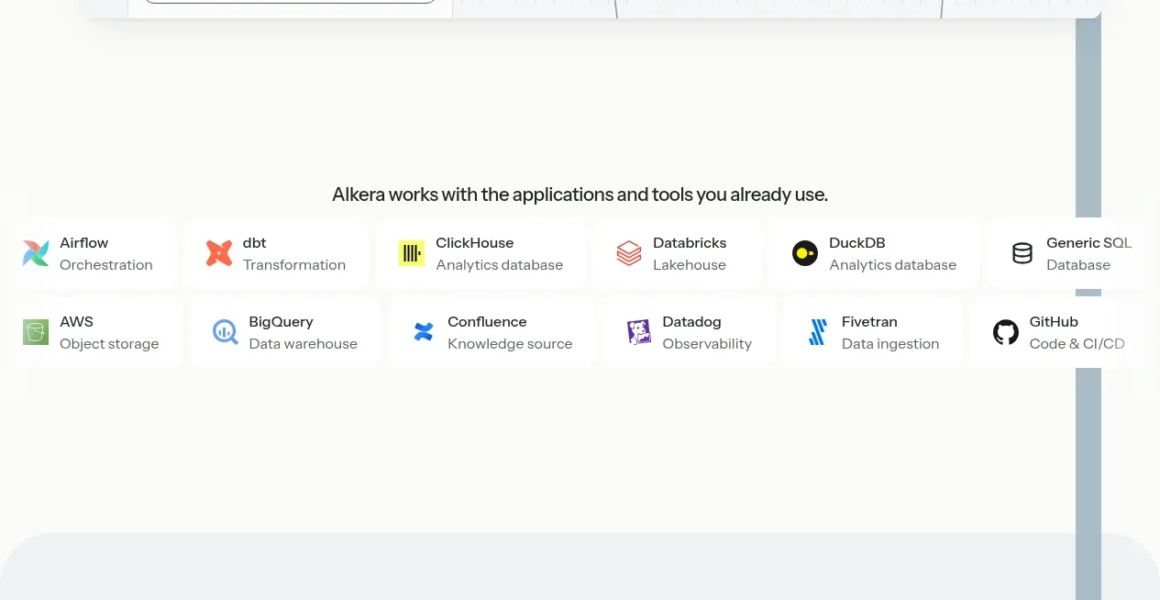The height and width of the screenshot is (600, 1160).
Task: Click the Fivetran blue stripes icon
Action: click(x=818, y=332)
